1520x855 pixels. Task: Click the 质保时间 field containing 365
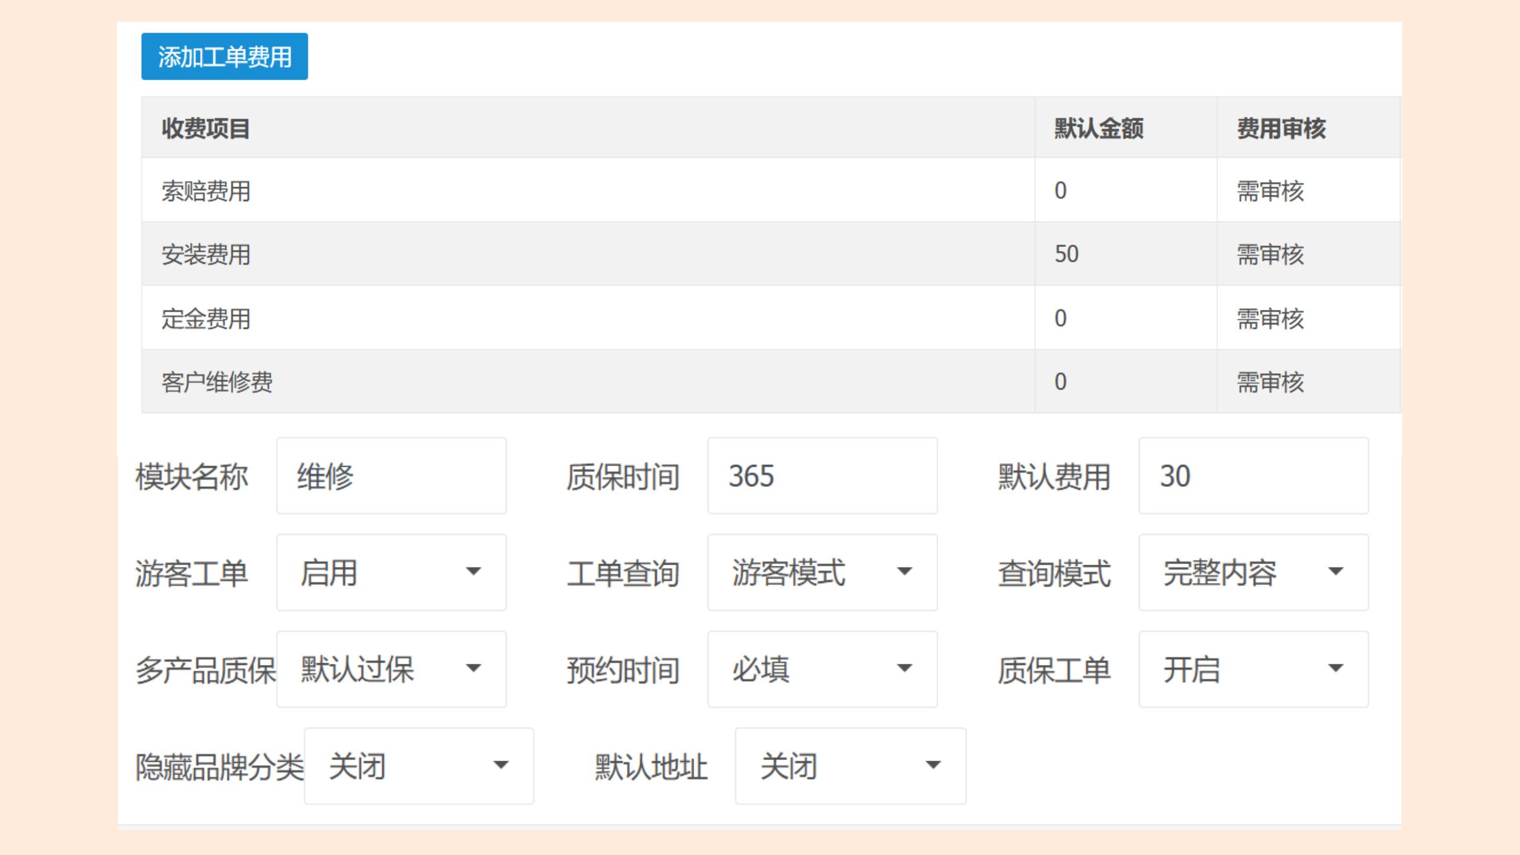[822, 476]
